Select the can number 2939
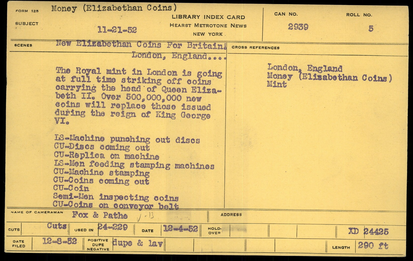This screenshot has width=413, height=261. tap(298, 27)
